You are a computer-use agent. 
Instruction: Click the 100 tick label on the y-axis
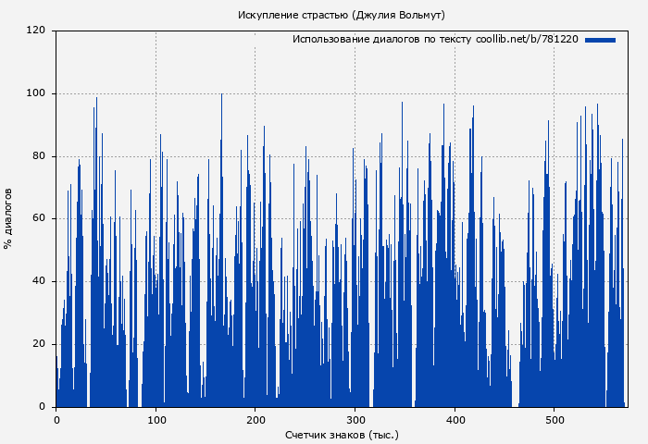36,93
